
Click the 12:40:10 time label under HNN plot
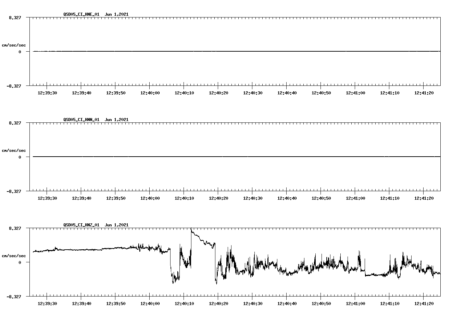coord(184,198)
